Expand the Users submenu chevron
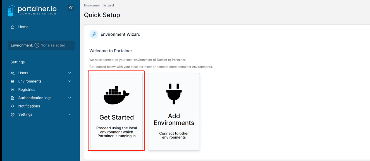The height and width of the screenshot is (161, 370). [70, 73]
